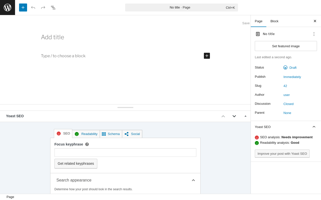Image resolution: width=321 pixels, height=200 pixels.
Task: Move Yoast SEO meta box down
Action: [x=234, y=116]
